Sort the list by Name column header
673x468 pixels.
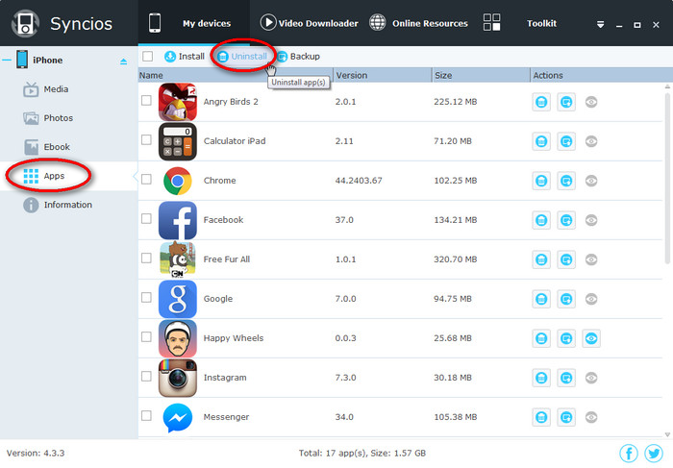(x=236, y=75)
